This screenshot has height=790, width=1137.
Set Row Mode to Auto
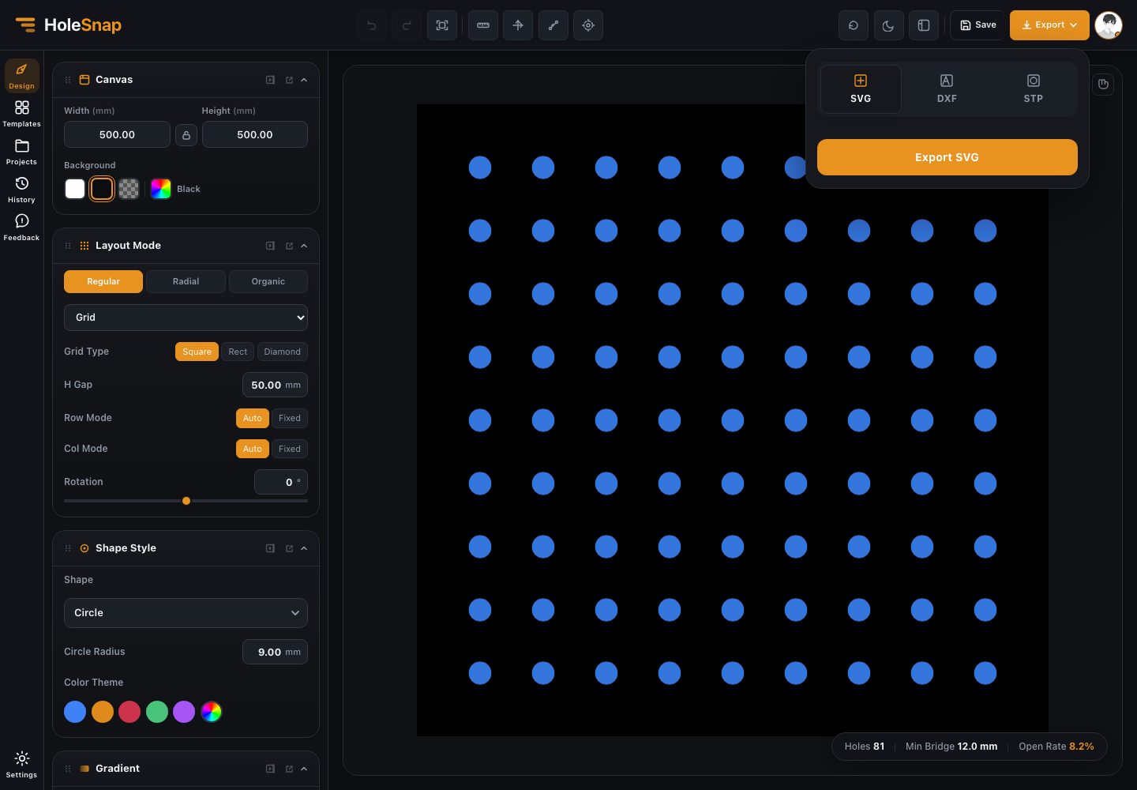253,418
